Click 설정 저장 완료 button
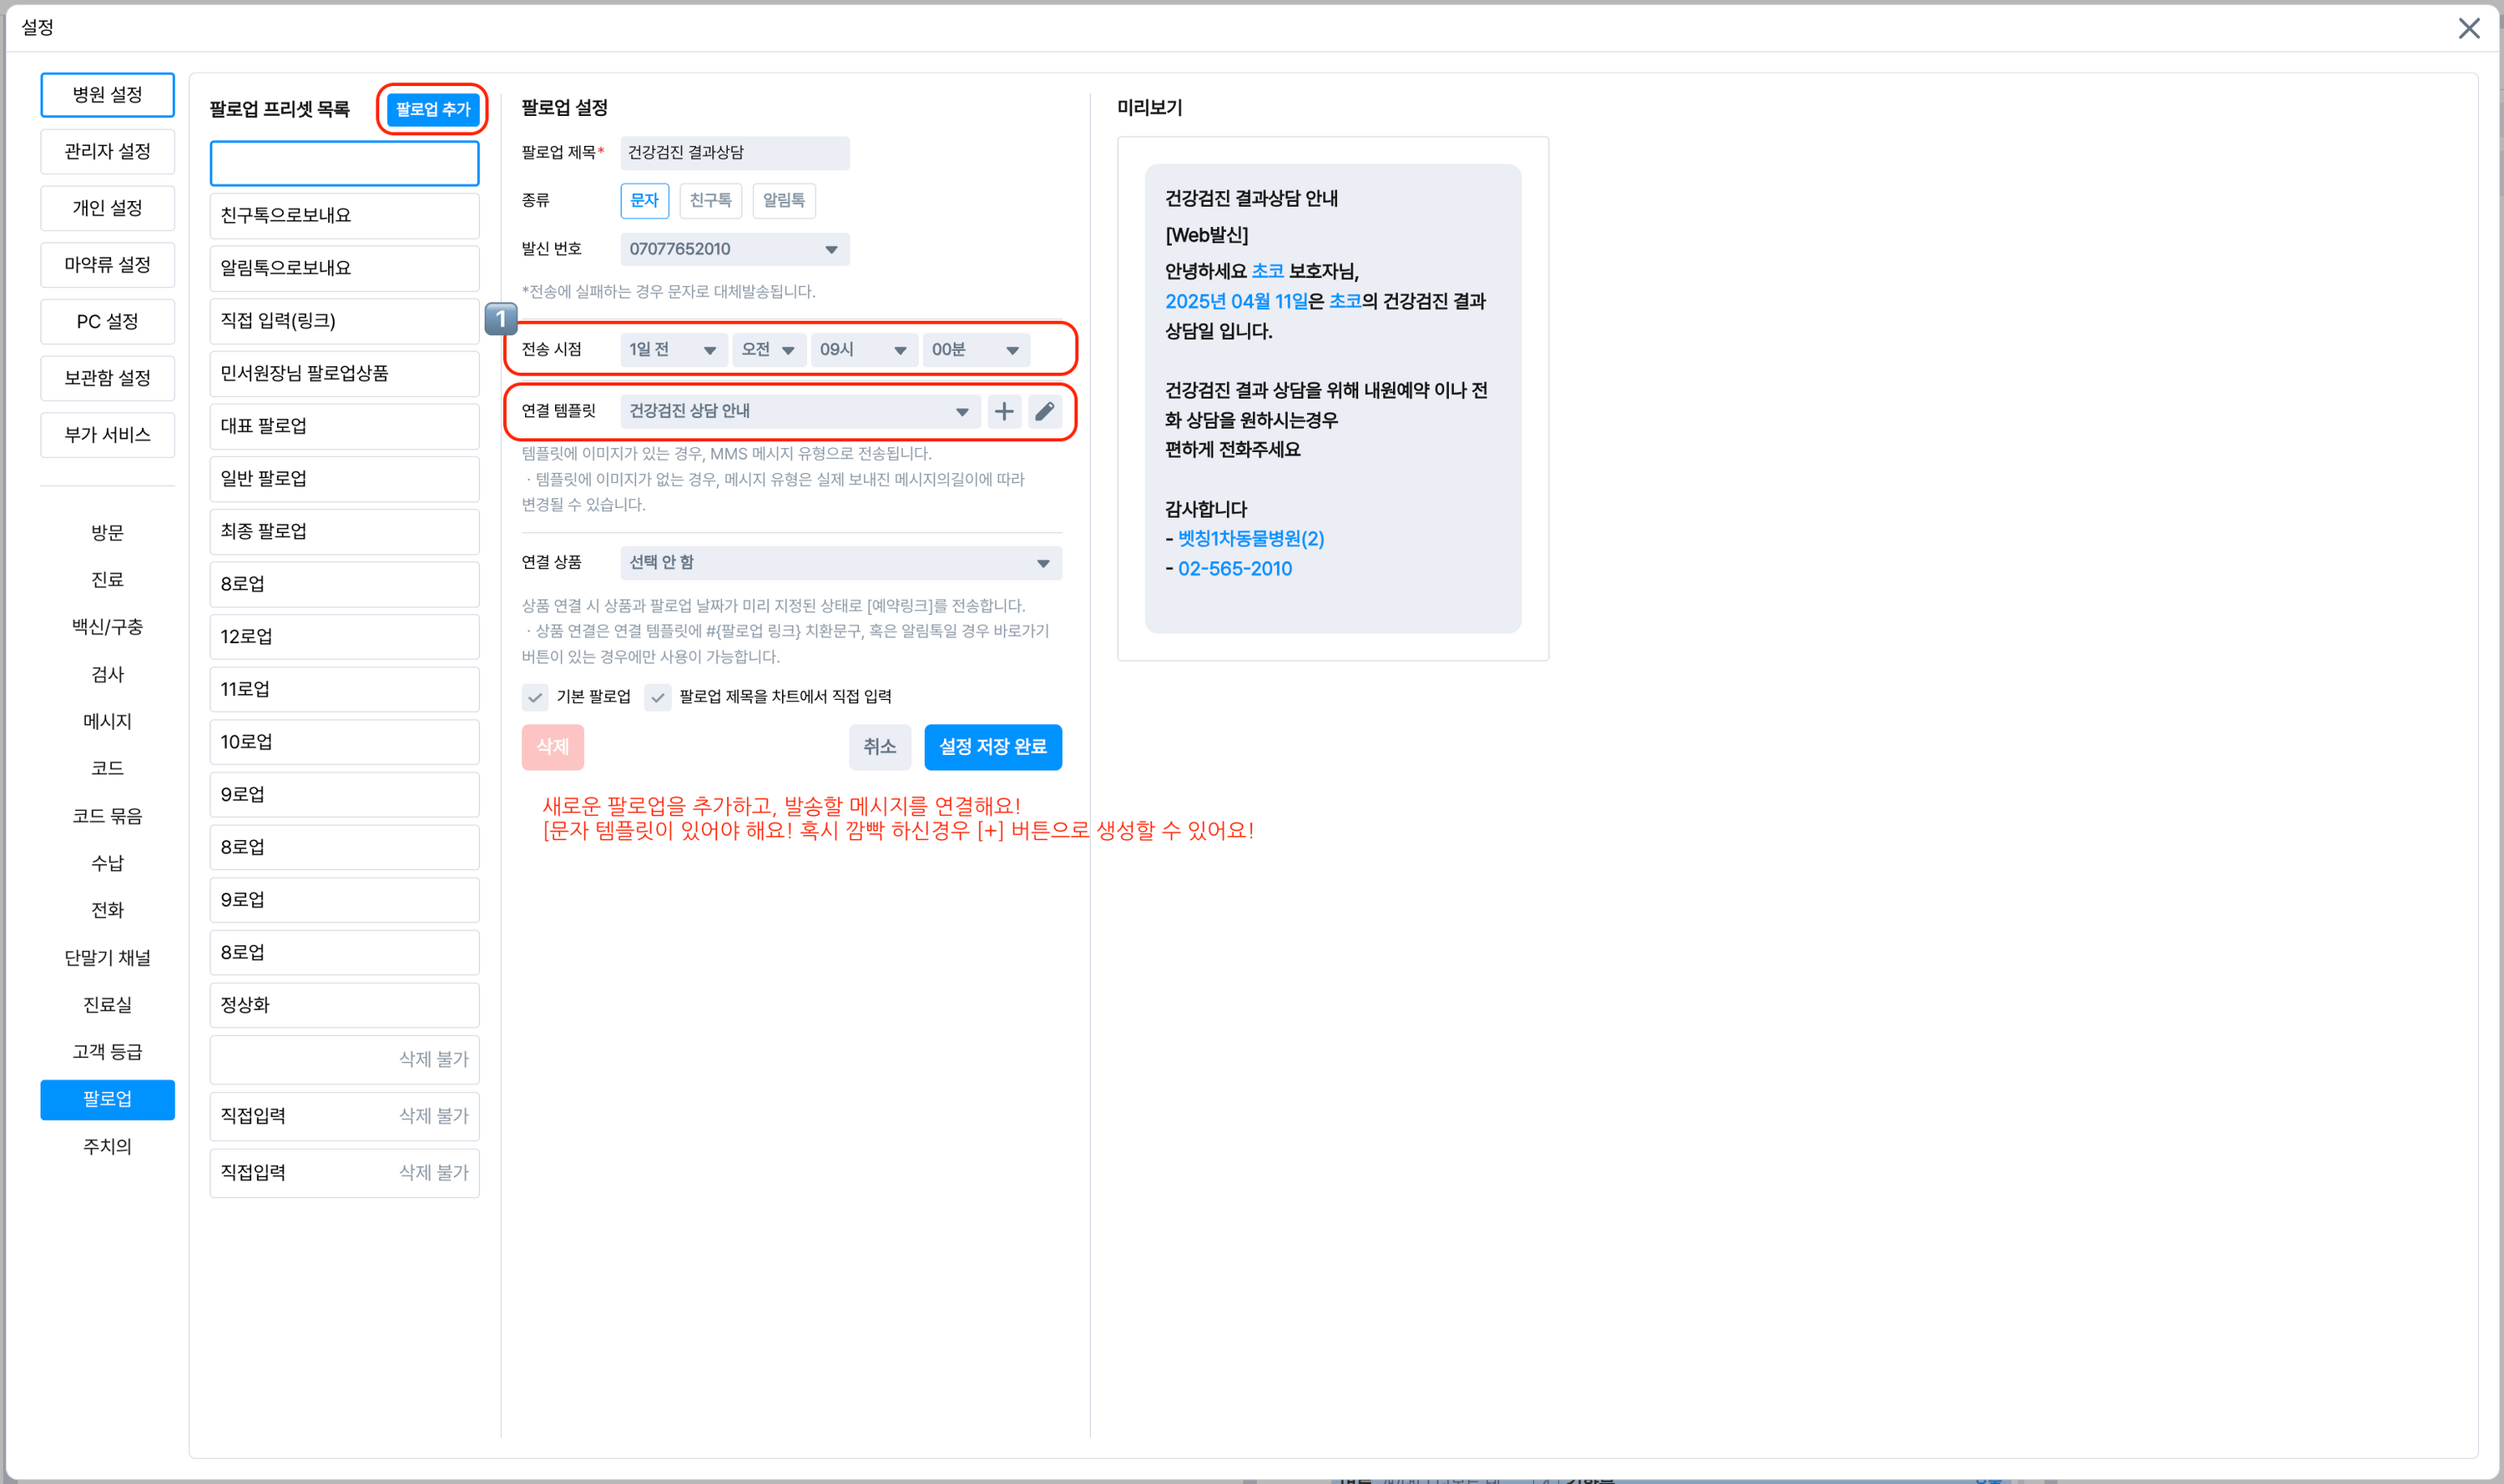Screen dimensions: 2504x1484 992,747
